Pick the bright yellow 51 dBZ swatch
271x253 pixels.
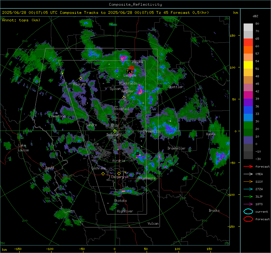click(248, 65)
